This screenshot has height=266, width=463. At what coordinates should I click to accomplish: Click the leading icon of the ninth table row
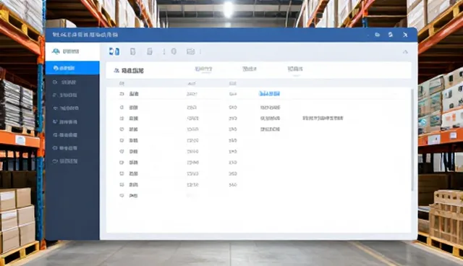122,184
